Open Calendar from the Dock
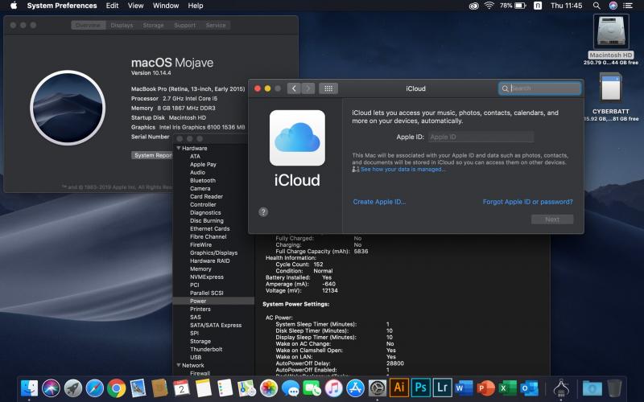 click(x=181, y=388)
